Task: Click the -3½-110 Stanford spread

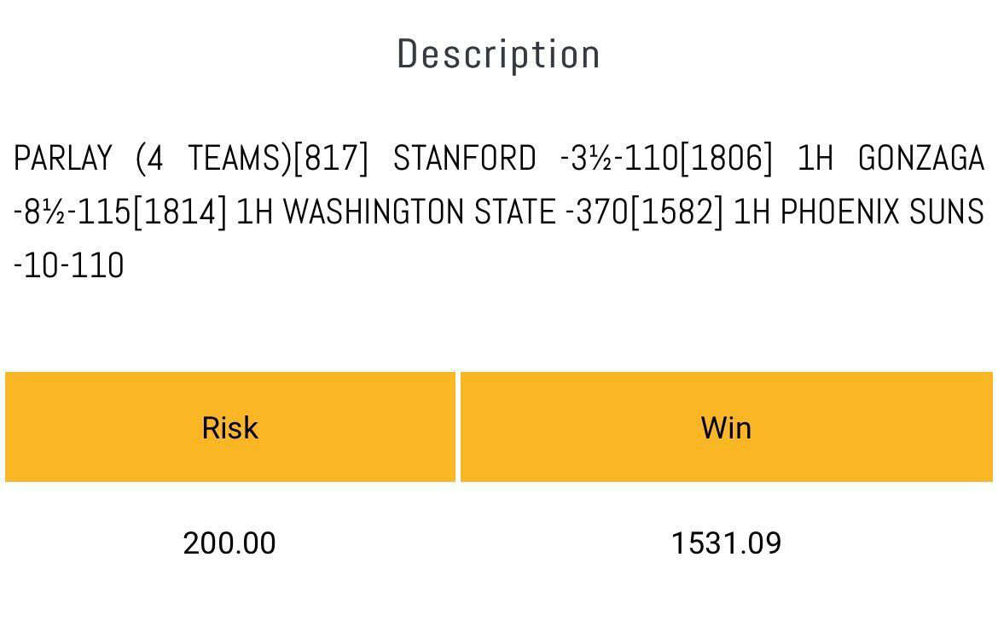Action: click(620, 159)
